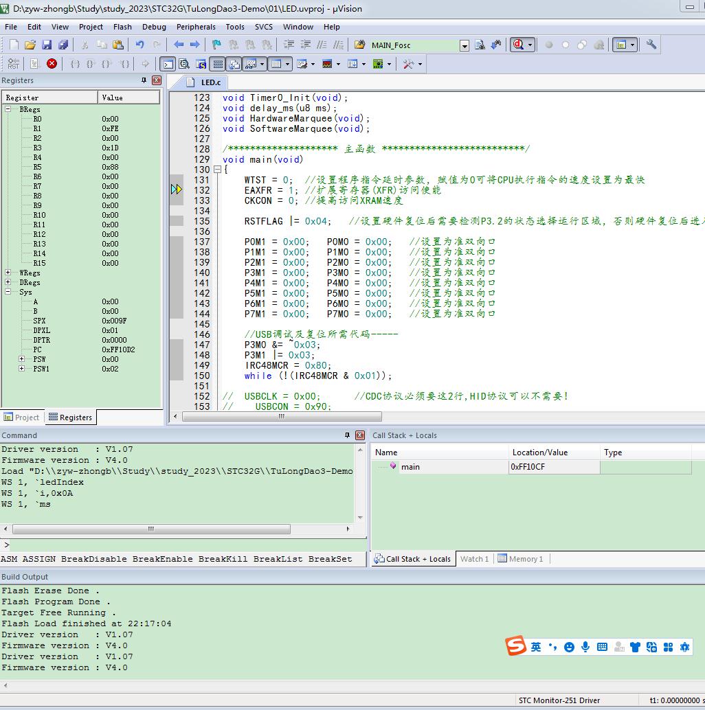Click the Open file folder icon
This screenshot has width=705, height=710.
click(30, 45)
